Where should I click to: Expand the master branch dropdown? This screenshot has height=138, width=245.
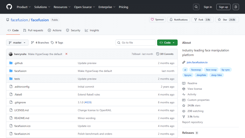[x=17, y=42]
